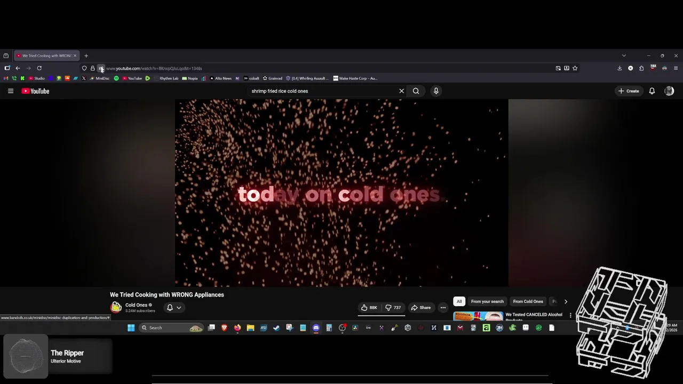
Task: Open the X (Twitter) bookmark icon
Action: tap(84, 78)
